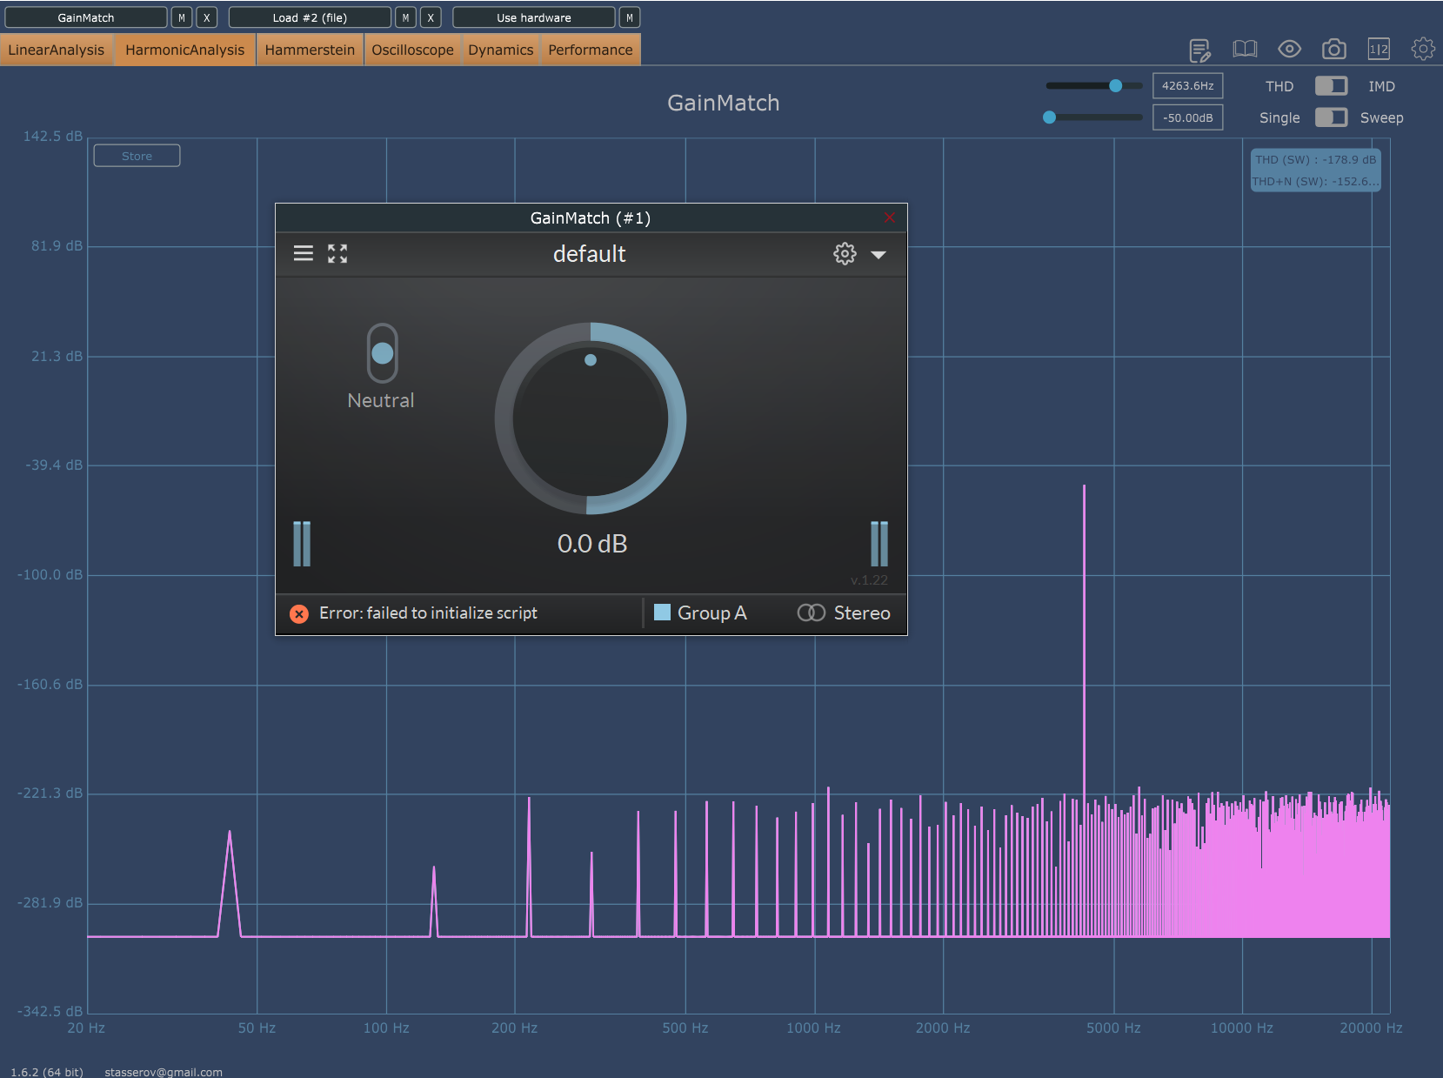Click the GainMatch slot button
The width and height of the screenshot is (1443, 1078).
[x=86, y=17]
